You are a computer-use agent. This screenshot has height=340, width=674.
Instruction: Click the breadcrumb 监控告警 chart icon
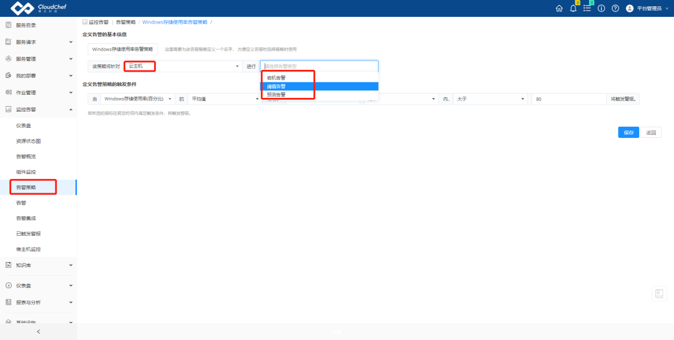click(85, 21)
